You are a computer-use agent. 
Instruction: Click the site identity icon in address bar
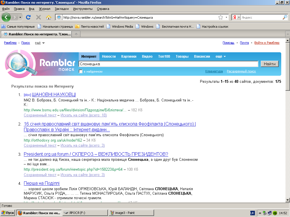(x=59, y=17)
